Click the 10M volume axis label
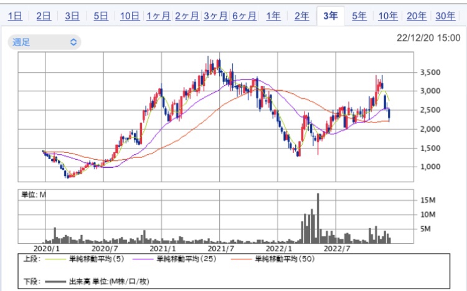This screenshot has width=467, height=291. pyautogui.click(x=428, y=215)
